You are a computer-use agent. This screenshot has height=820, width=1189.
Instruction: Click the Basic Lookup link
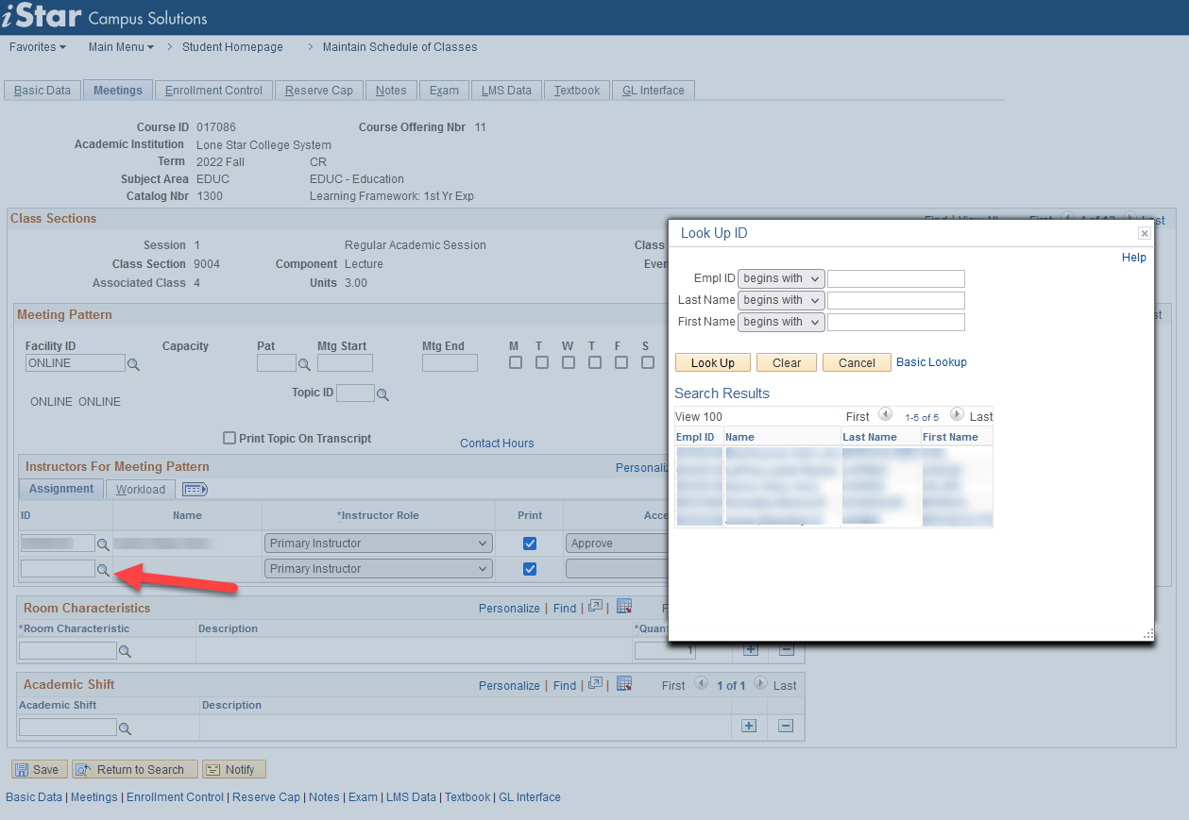coord(931,362)
